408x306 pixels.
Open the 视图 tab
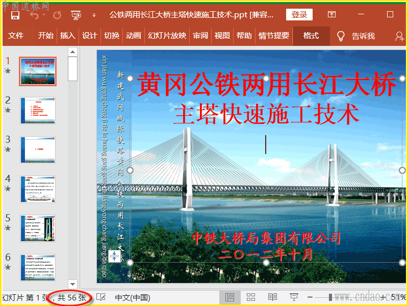222,35
